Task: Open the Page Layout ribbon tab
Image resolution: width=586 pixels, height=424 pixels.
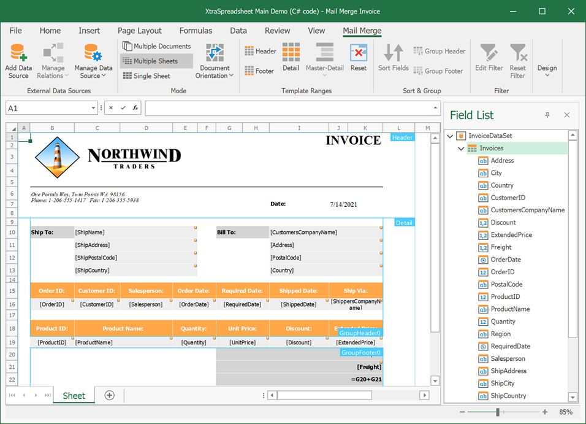Action: click(140, 31)
